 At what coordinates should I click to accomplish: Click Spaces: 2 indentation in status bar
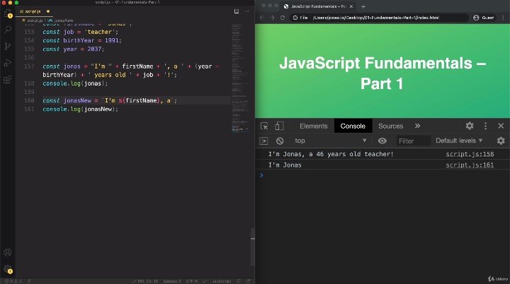point(171,281)
